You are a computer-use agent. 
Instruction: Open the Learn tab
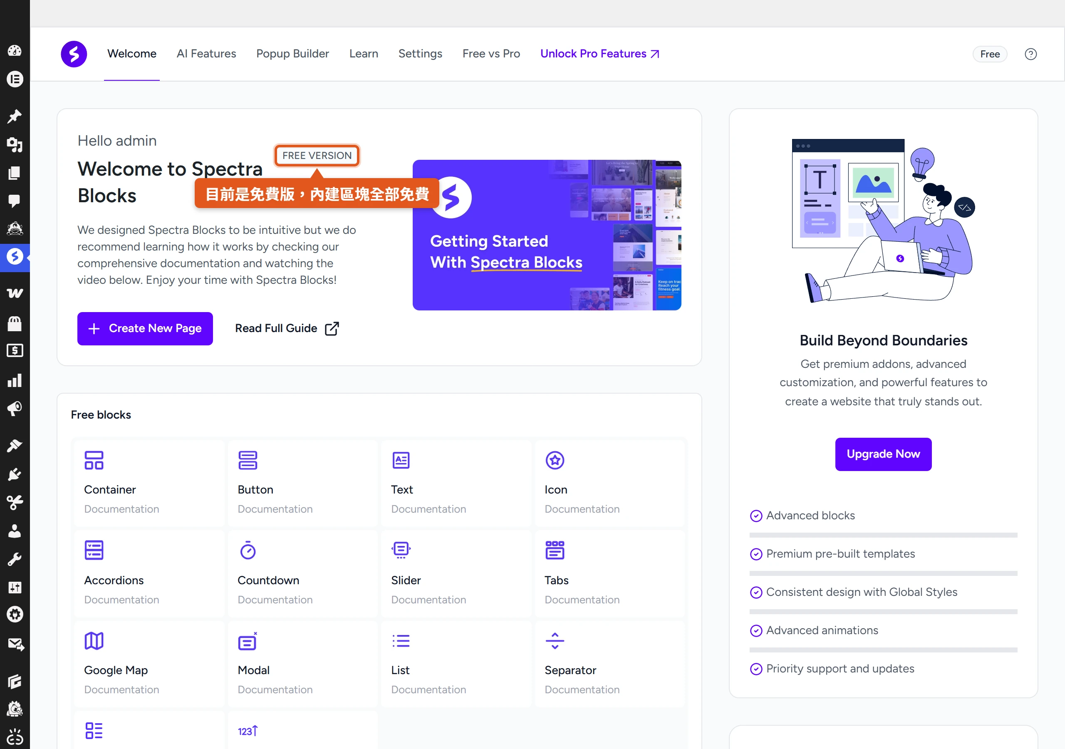click(363, 54)
